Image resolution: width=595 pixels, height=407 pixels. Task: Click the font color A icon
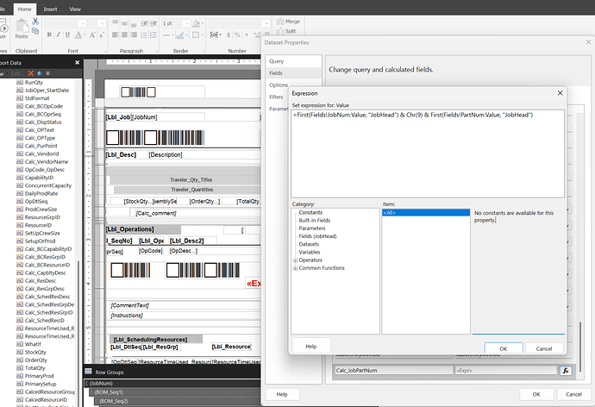pyautogui.click(x=78, y=34)
